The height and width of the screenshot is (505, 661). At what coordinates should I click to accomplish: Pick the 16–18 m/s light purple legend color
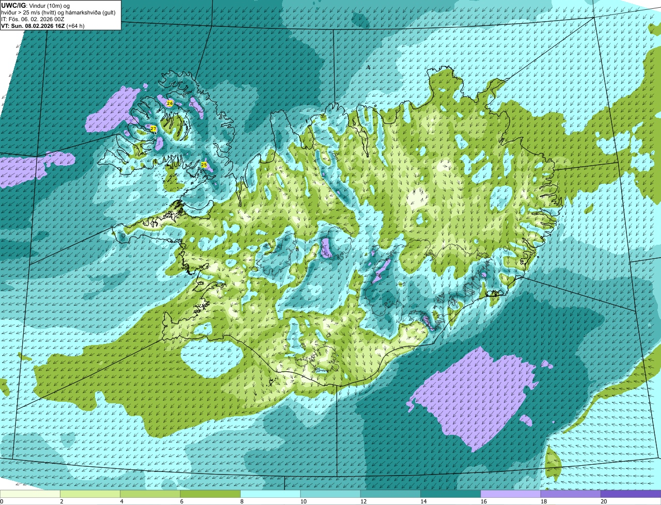511,494
